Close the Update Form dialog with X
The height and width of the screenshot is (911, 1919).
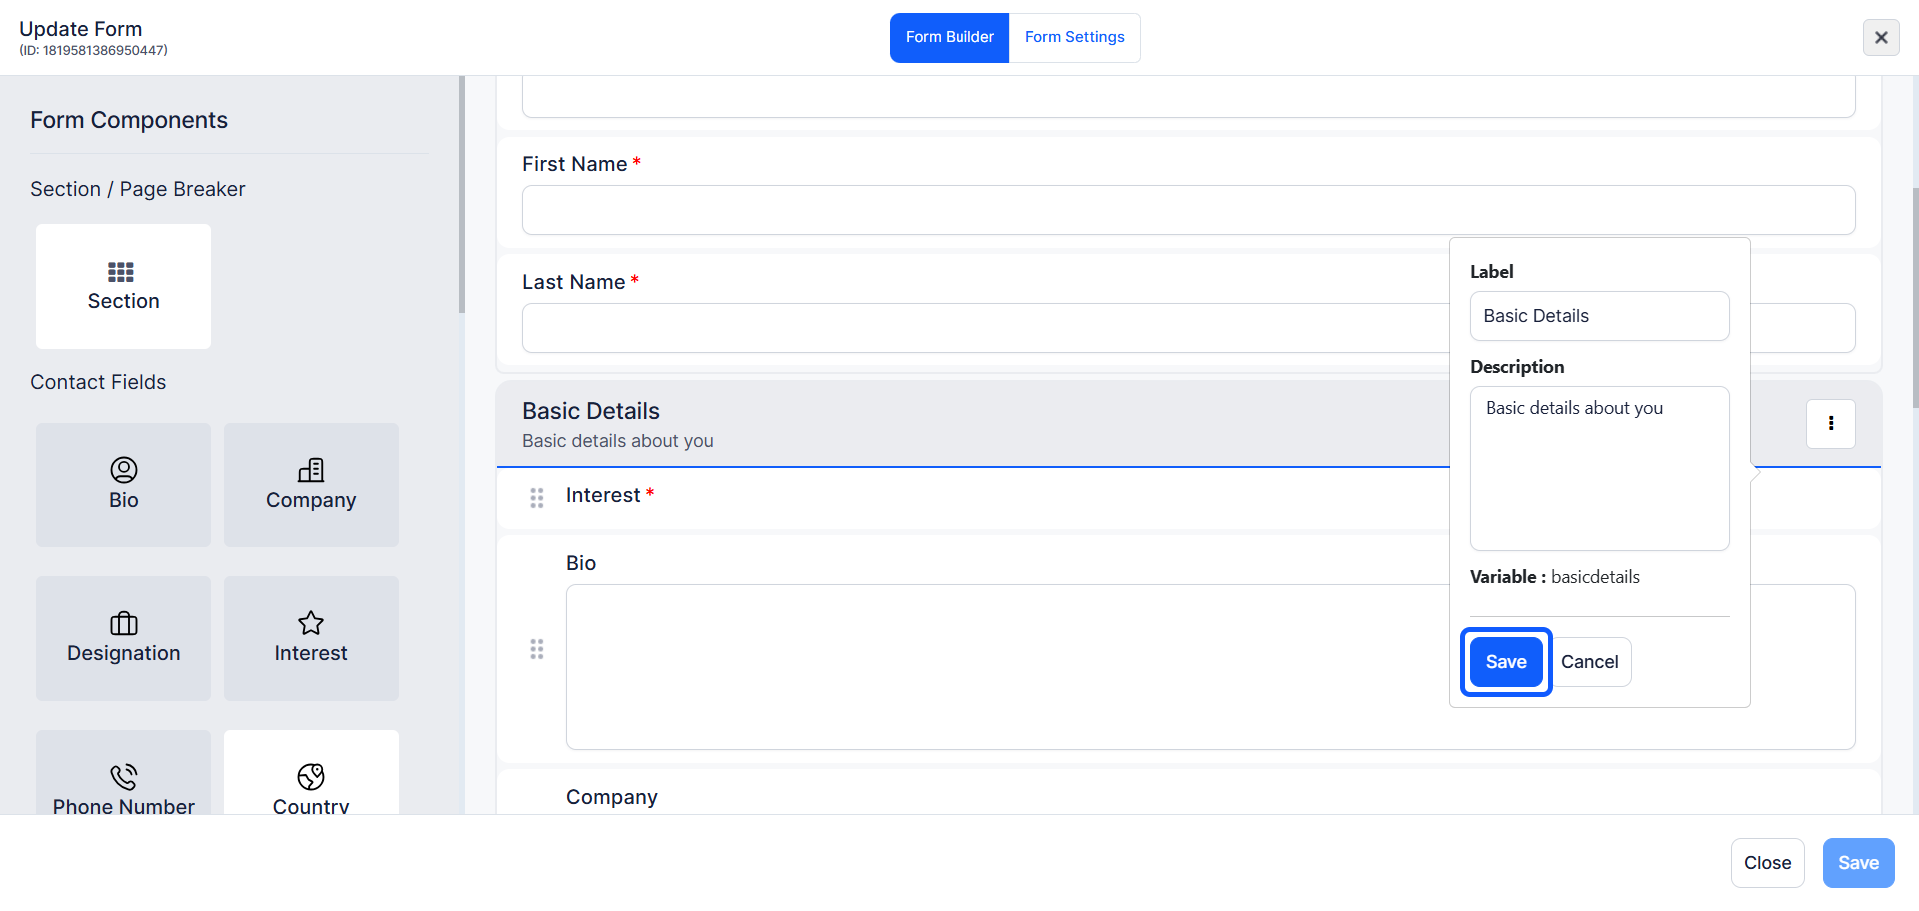[x=1881, y=37]
